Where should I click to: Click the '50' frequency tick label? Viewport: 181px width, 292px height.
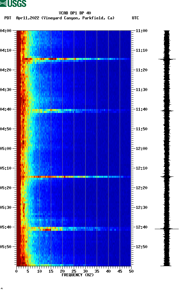pos(131,271)
